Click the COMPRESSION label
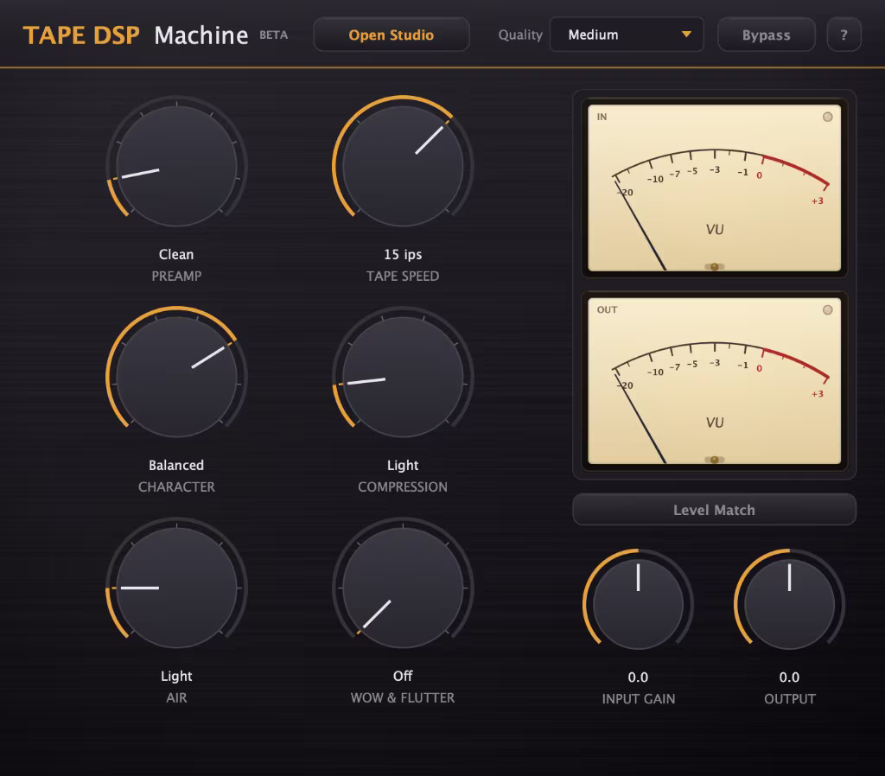 pos(403,487)
